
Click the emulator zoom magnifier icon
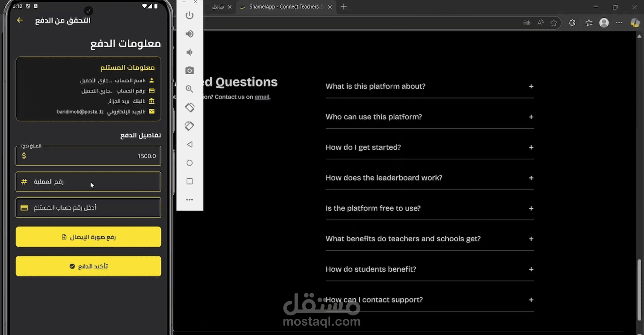point(190,89)
